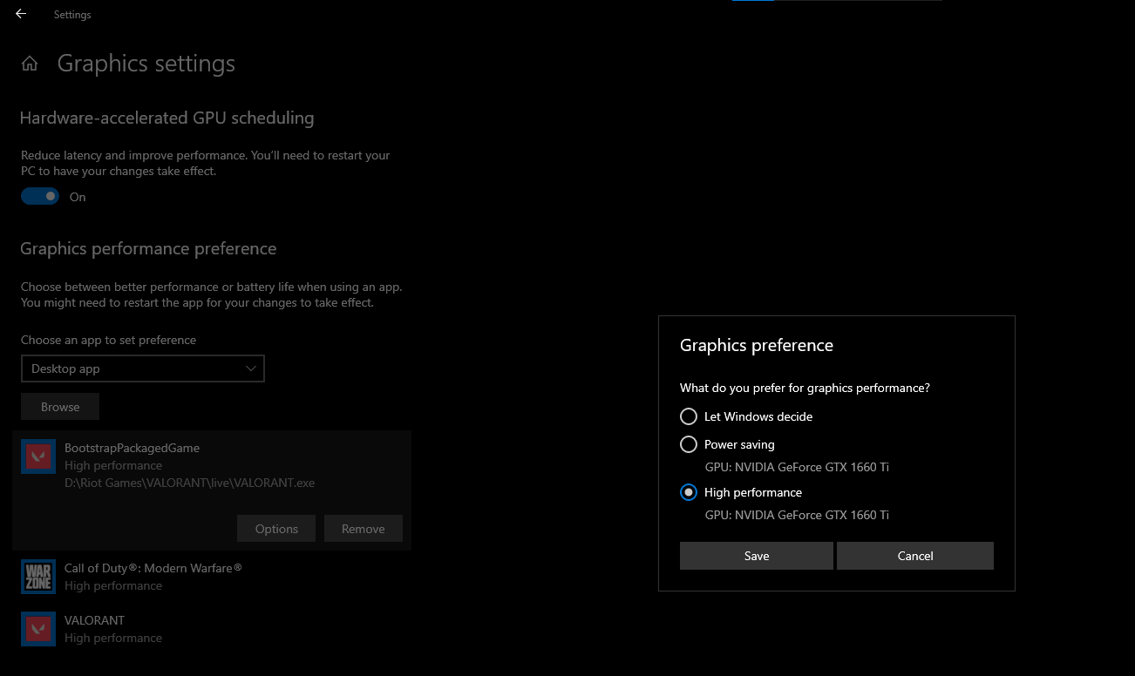This screenshot has width=1135, height=676.
Task: Cancel the Graphics preference dialog
Action: tap(915, 556)
